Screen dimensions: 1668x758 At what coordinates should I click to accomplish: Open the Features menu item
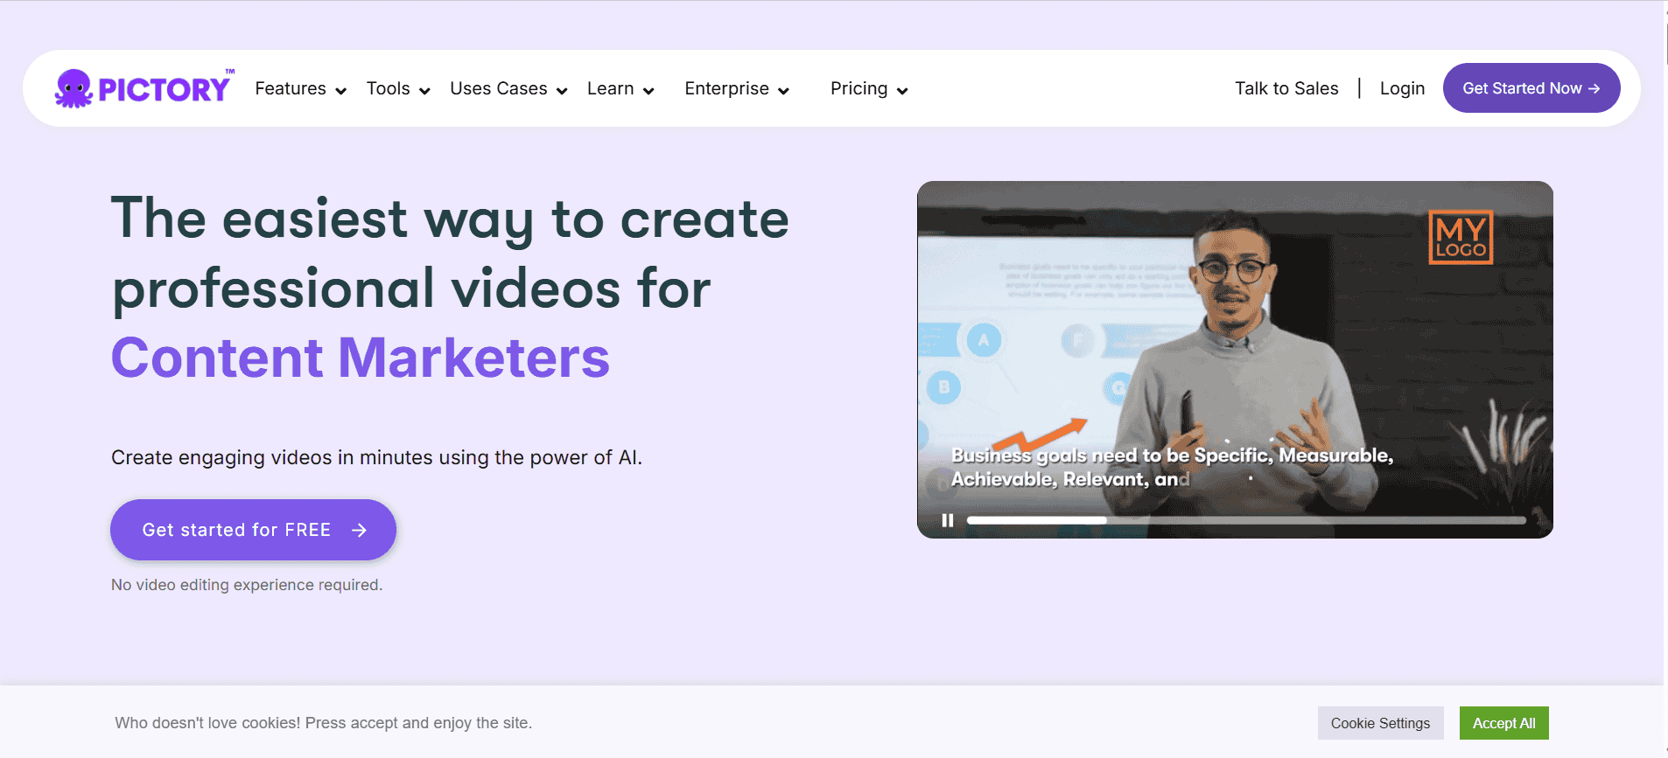(x=291, y=88)
